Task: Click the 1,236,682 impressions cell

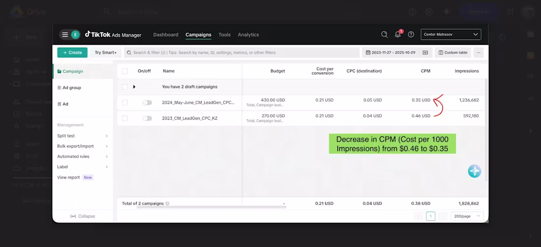Action: (469, 100)
